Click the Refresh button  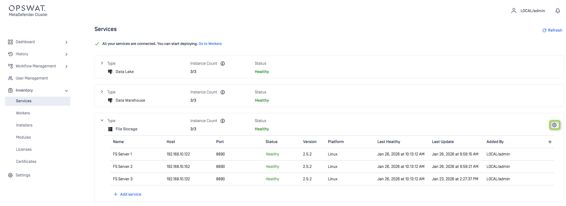tap(552, 30)
